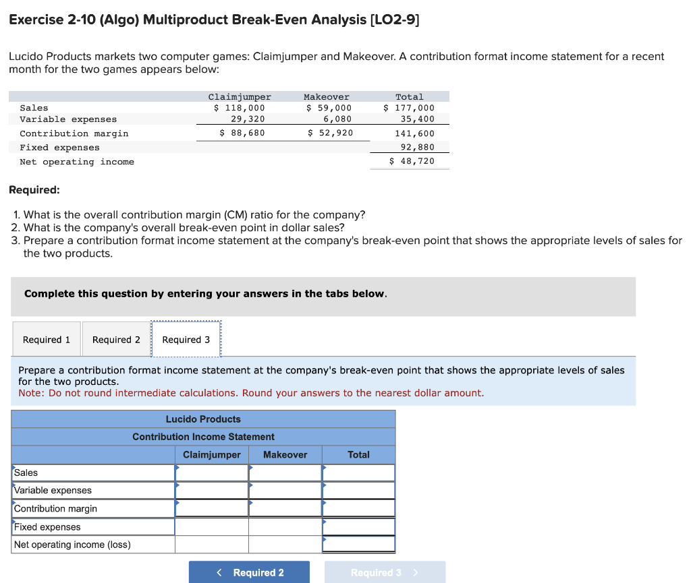This screenshot has width=691, height=583.
Task: Click the Contribution margin Makeover cell
Action: 285,508
